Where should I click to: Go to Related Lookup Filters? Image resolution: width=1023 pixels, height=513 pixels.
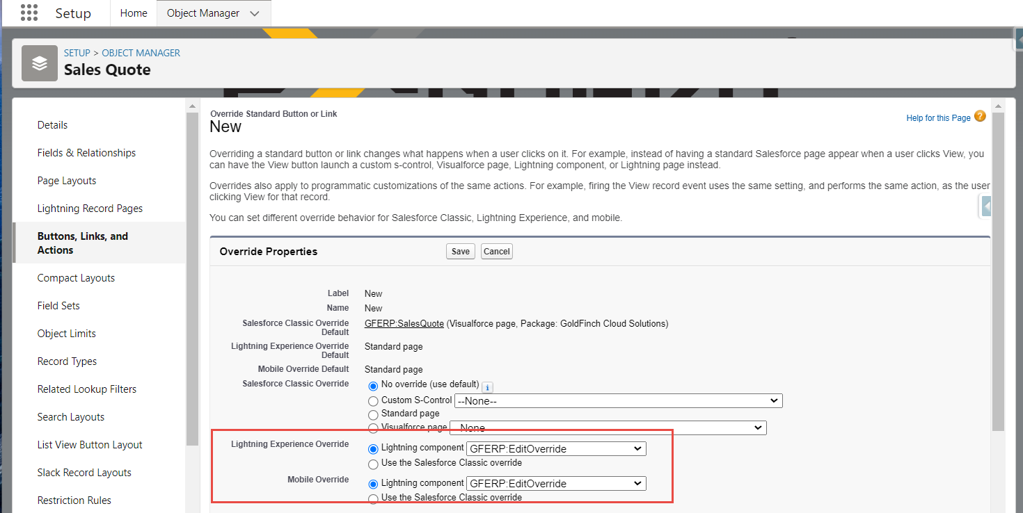pyautogui.click(x=87, y=389)
